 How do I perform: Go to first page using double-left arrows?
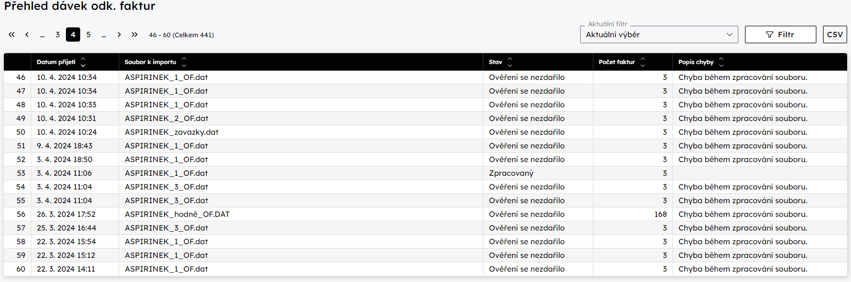12,34
